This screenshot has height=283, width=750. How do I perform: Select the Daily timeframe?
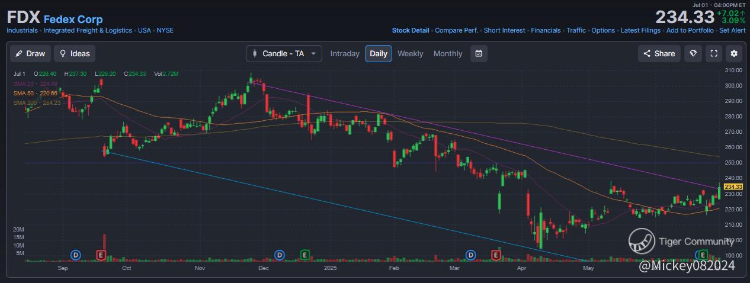379,53
